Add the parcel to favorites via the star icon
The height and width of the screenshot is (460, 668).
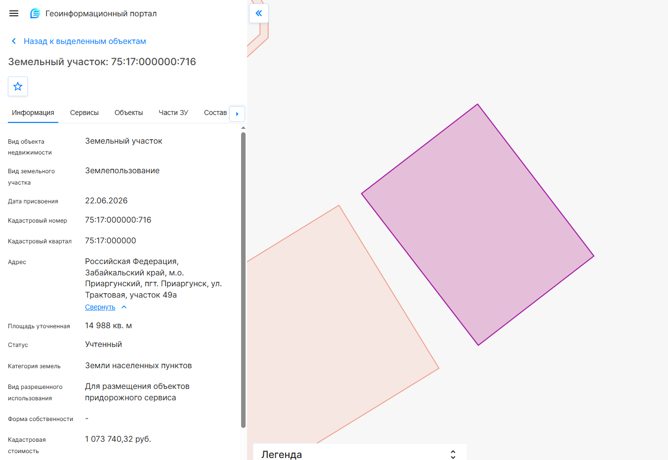tap(18, 86)
